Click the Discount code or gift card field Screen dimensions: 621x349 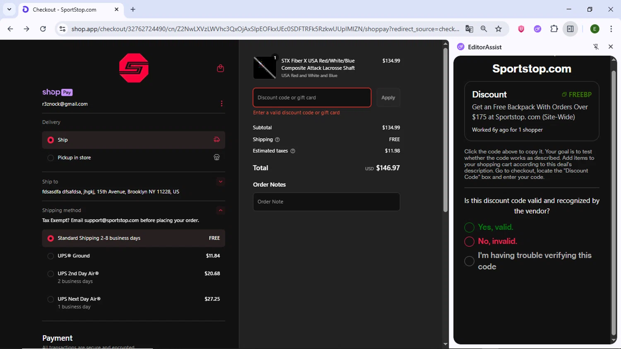tap(312, 98)
